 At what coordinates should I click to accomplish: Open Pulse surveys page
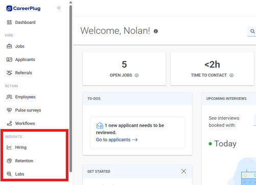coord(28,110)
